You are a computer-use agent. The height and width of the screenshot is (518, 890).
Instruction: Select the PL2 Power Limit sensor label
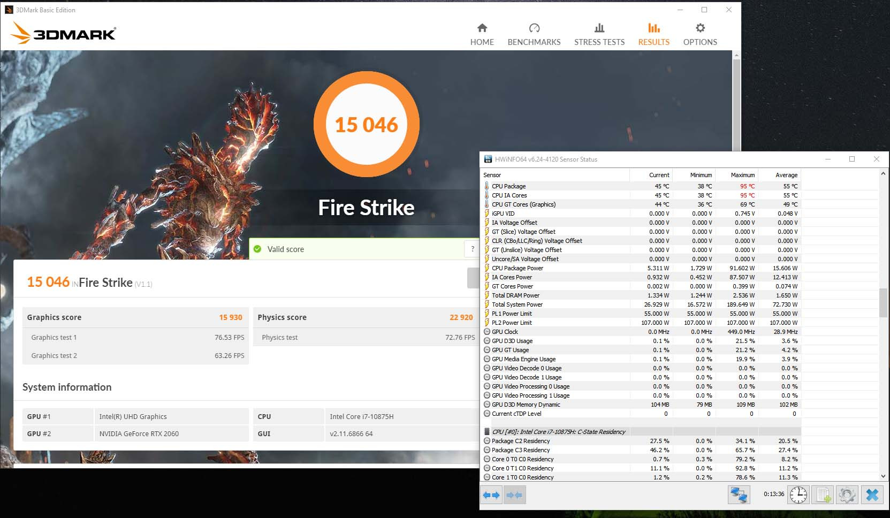pyautogui.click(x=512, y=322)
